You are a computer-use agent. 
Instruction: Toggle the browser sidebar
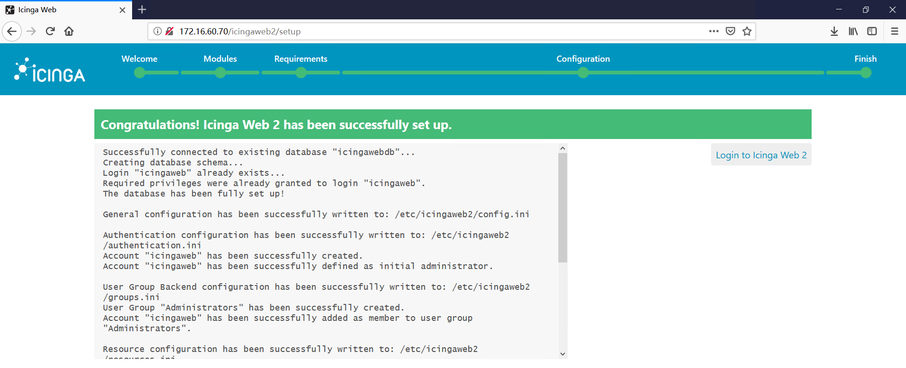coord(872,32)
